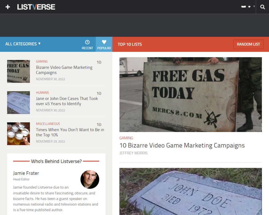The width and height of the screenshot is (269, 215).
Task: Open author Jeffrey Morris link
Action: pyautogui.click(x=133, y=153)
